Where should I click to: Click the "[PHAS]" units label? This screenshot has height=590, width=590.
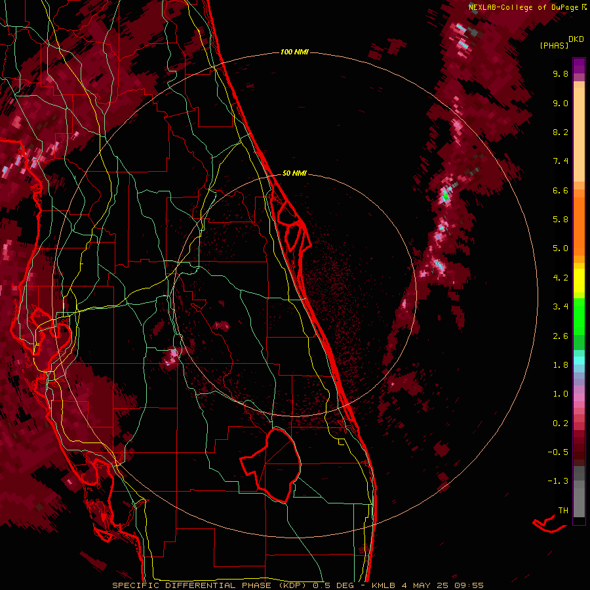tap(554, 45)
